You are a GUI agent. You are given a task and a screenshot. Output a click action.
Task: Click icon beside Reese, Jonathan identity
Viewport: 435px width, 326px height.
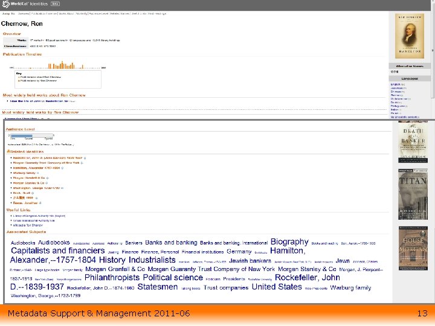(40, 203)
